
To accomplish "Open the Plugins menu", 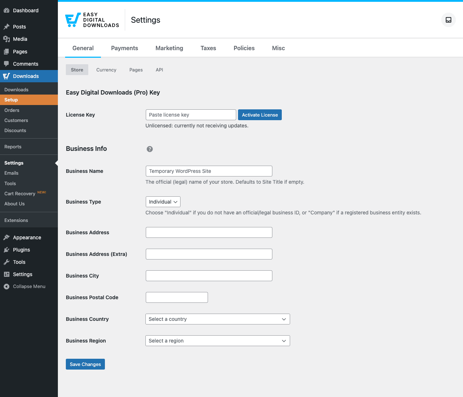I will pos(29,250).
